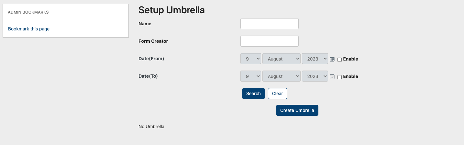Click the Clear button
The height and width of the screenshot is (145, 464).
click(278, 94)
